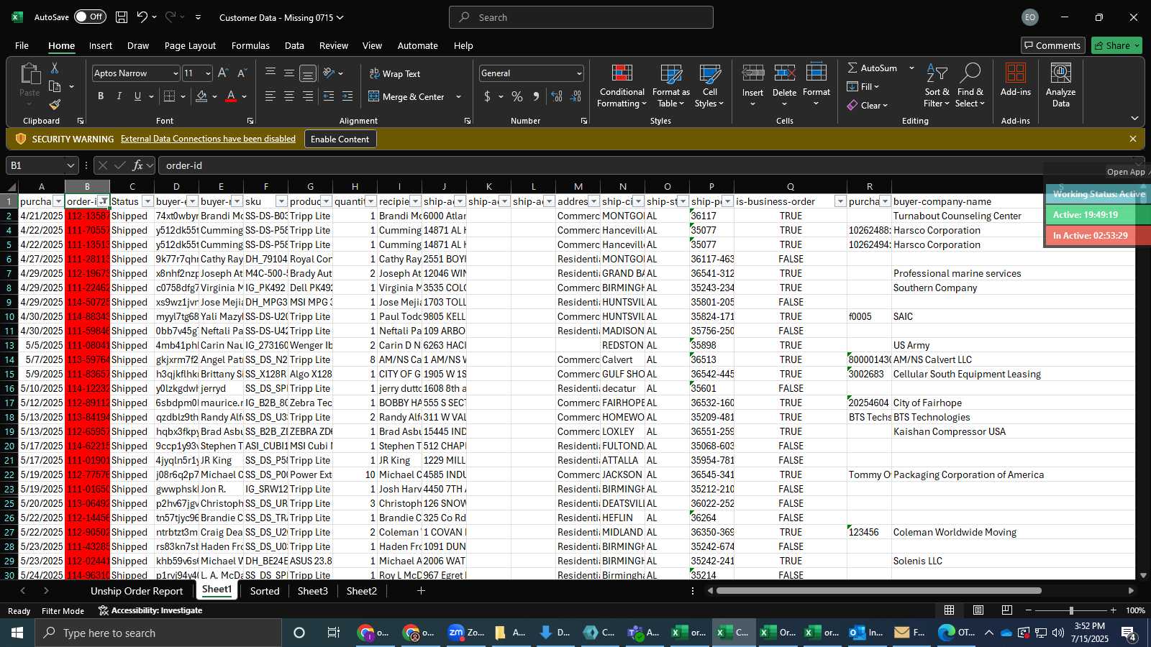The height and width of the screenshot is (647, 1151).
Task: Click Windows Start button
Action: pos(17,633)
